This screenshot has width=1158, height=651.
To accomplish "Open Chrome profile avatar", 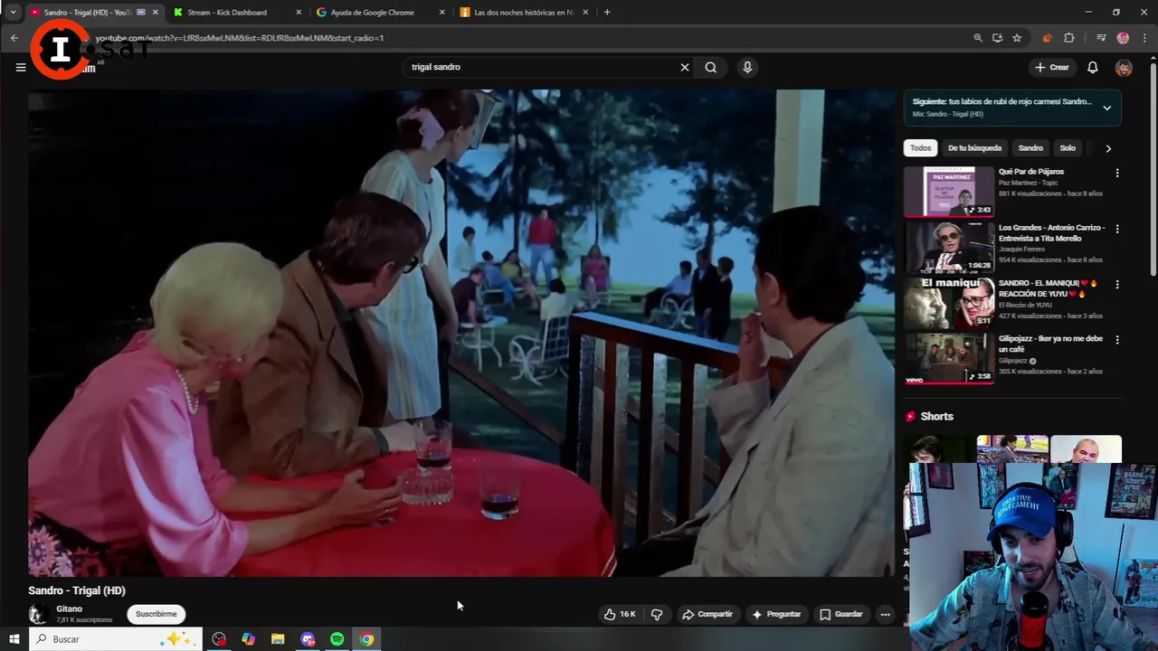I will click(1123, 38).
